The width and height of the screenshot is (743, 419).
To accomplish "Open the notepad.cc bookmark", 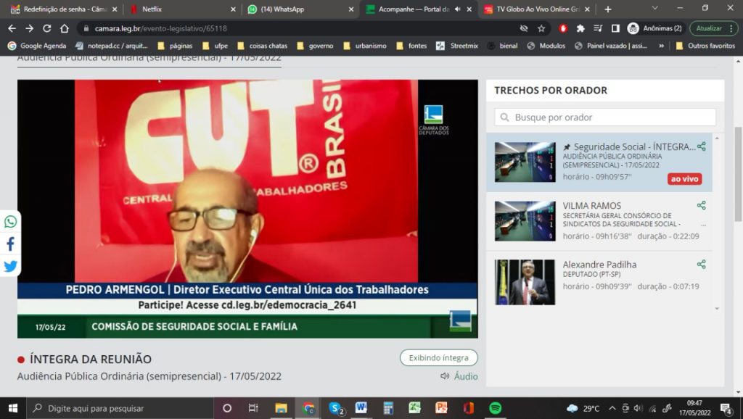I will tap(111, 46).
